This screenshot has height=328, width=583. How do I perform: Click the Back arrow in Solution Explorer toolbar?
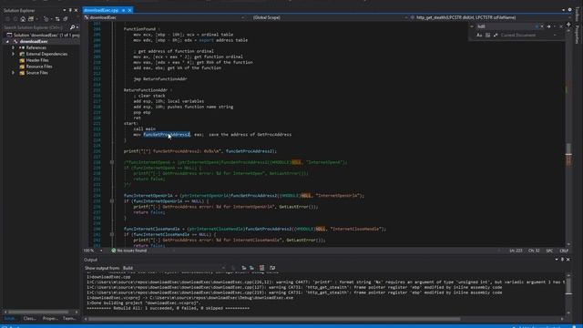tap(7, 19)
